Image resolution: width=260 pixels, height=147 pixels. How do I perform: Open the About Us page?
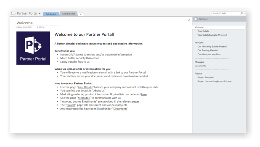coord(199,43)
